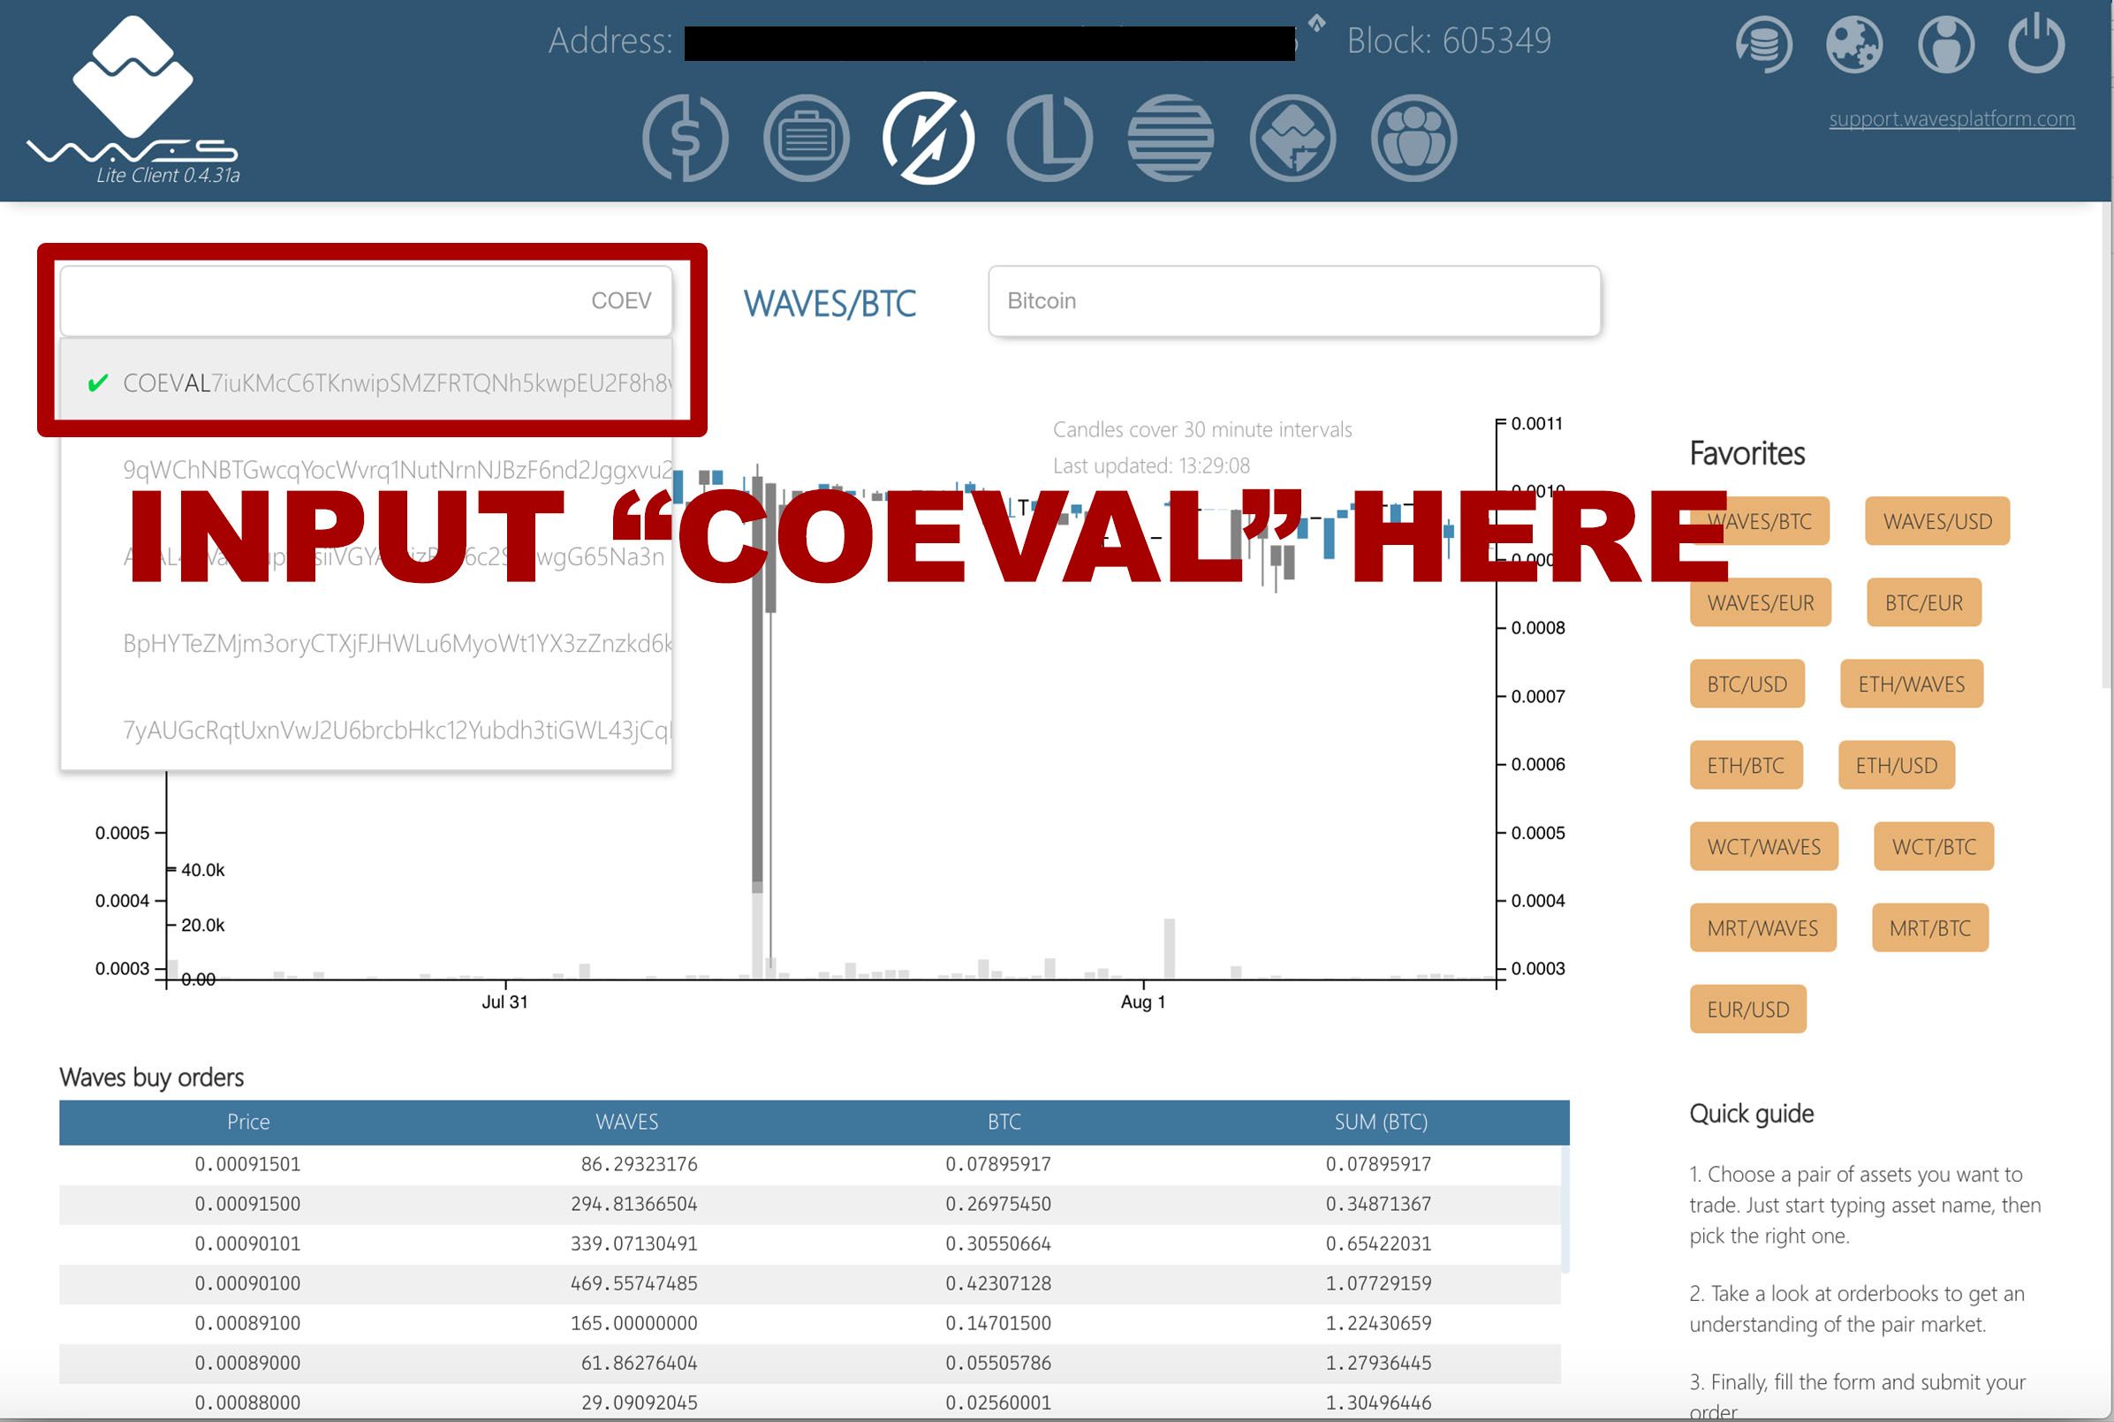Click the COEV asset search field
The image size is (2114, 1422).
point(366,301)
